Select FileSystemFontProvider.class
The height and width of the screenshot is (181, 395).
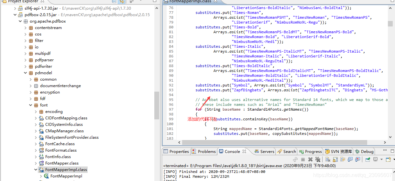click(x=72, y=137)
